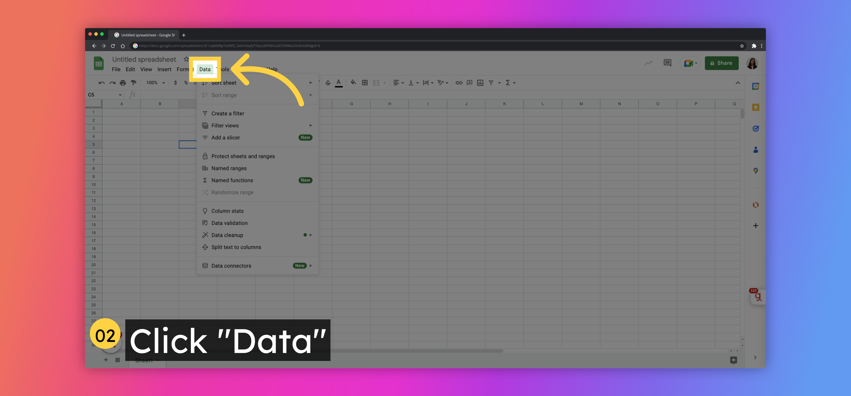Click 'Named ranges' menu item
The image size is (851, 396).
tap(228, 168)
